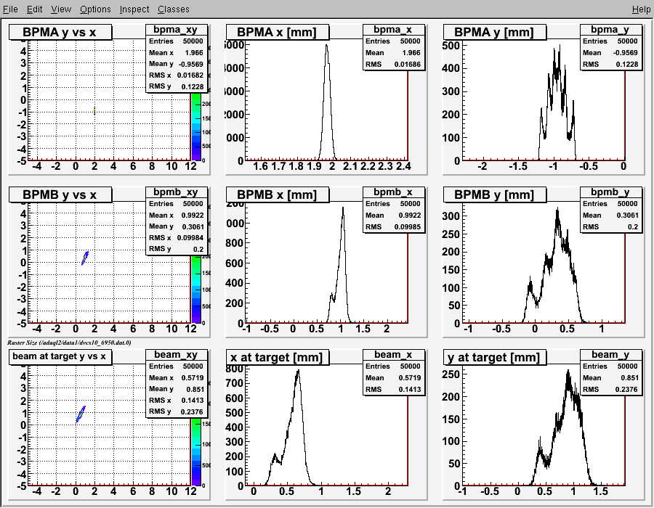The width and height of the screenshot is (654, 508).
Task: Select the 'BPMB y vs x' plot title
Action: point(60,195)
